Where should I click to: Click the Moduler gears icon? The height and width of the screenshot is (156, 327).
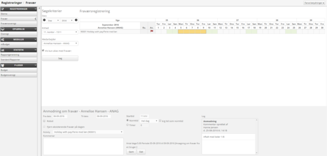(x=3, y=39)
